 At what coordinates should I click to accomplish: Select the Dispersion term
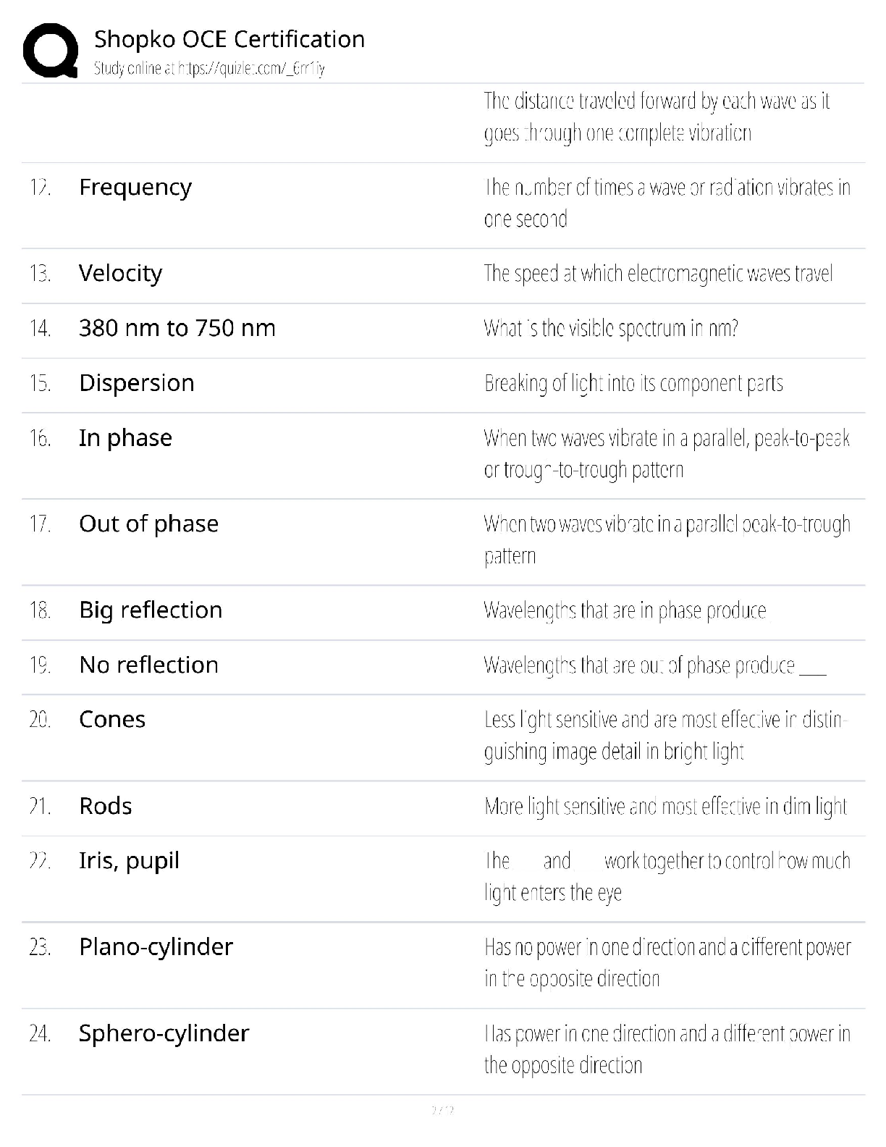coord(137,383)
